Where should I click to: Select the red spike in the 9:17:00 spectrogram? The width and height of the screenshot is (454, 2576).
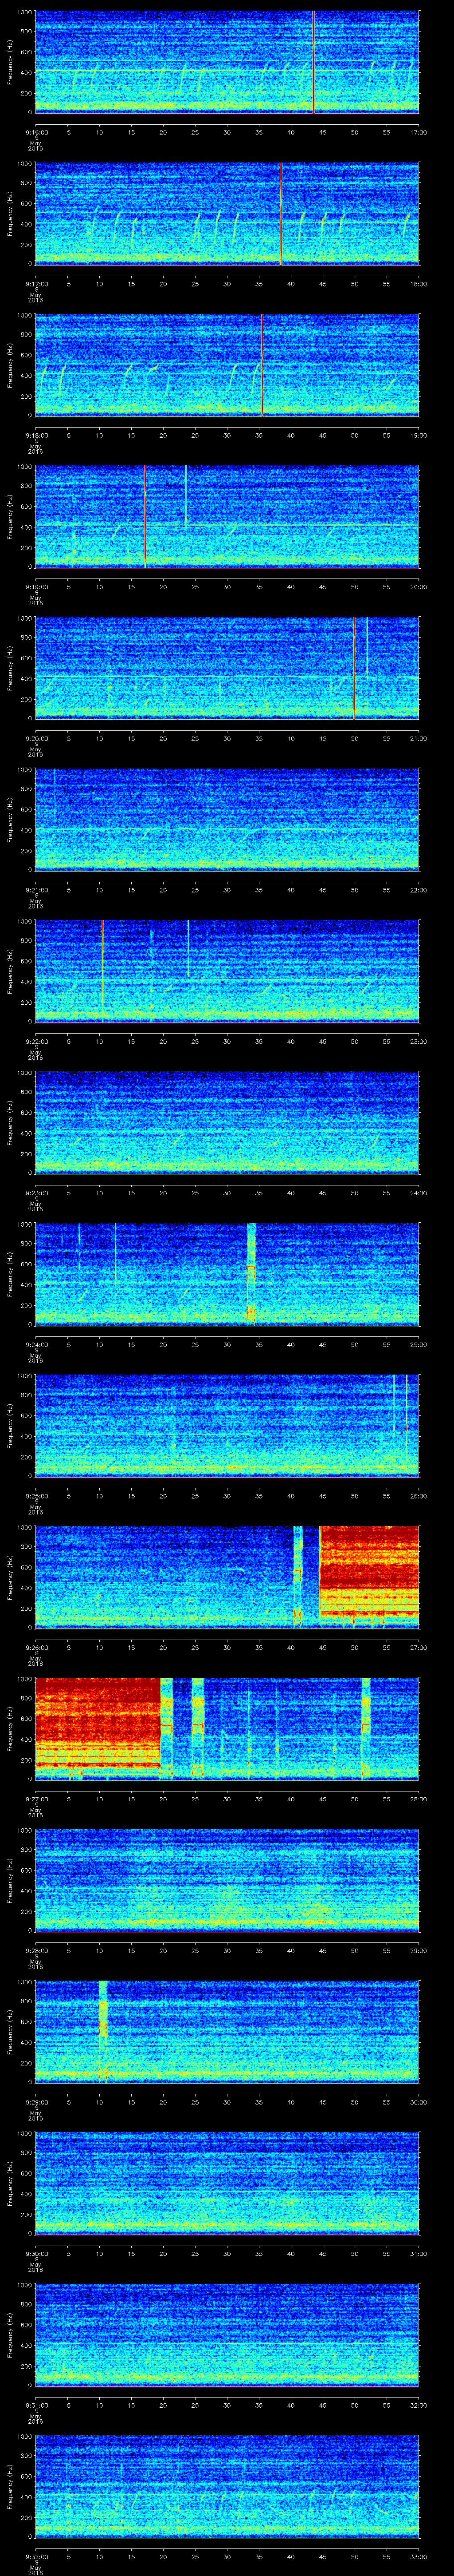tap(282, 214)
